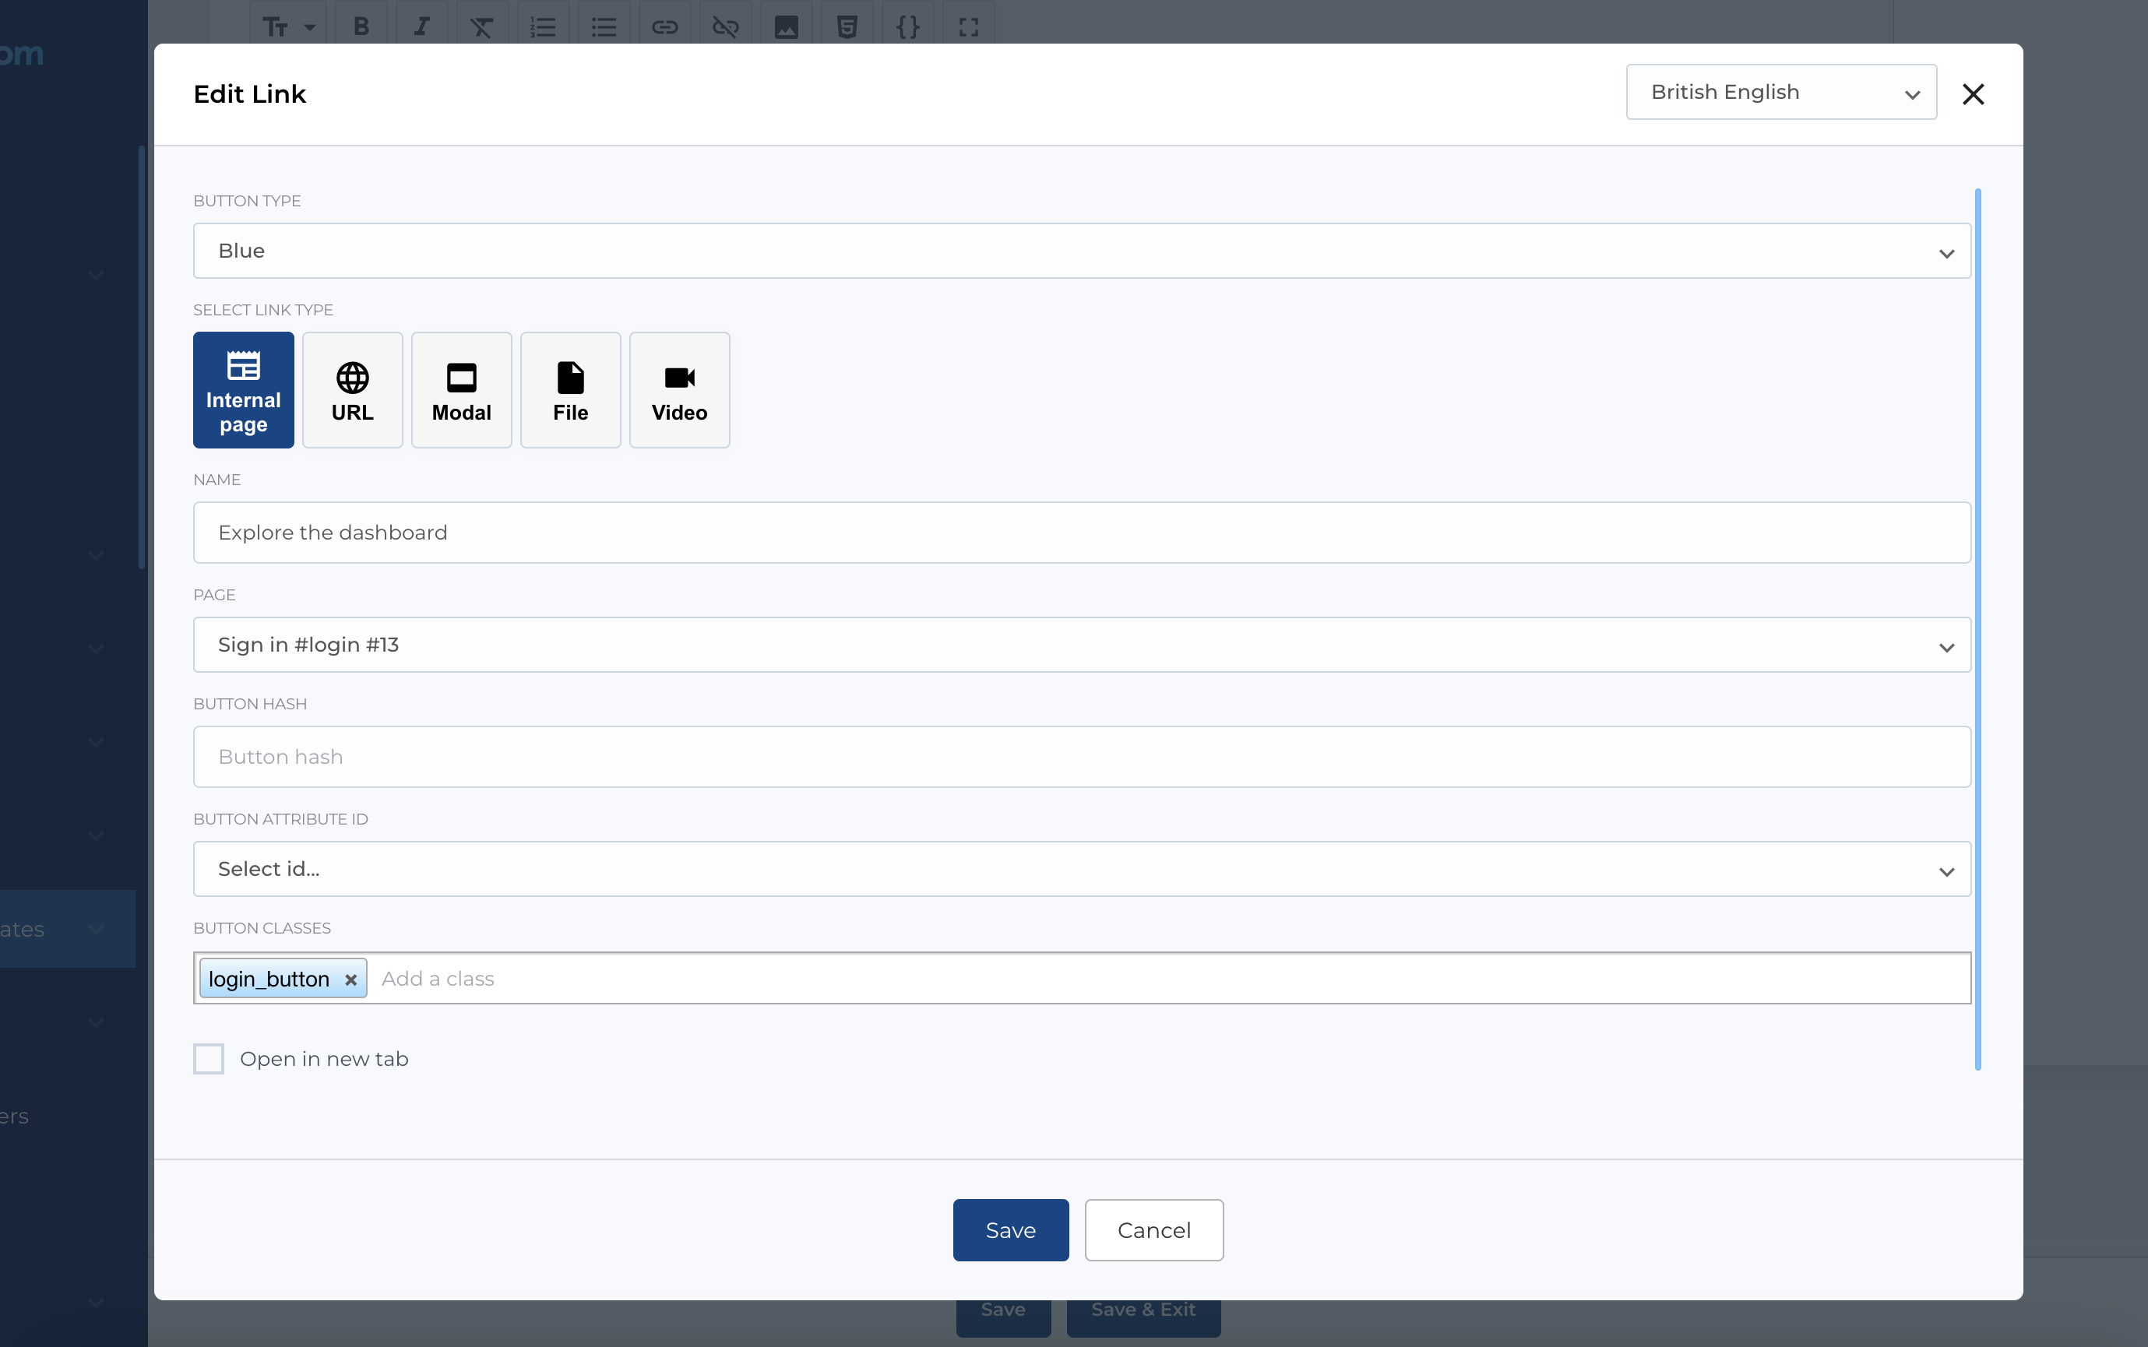Enable the Open in new tab option
This screenshot has width=2148, height=1347.
(x=208, y=1058)
